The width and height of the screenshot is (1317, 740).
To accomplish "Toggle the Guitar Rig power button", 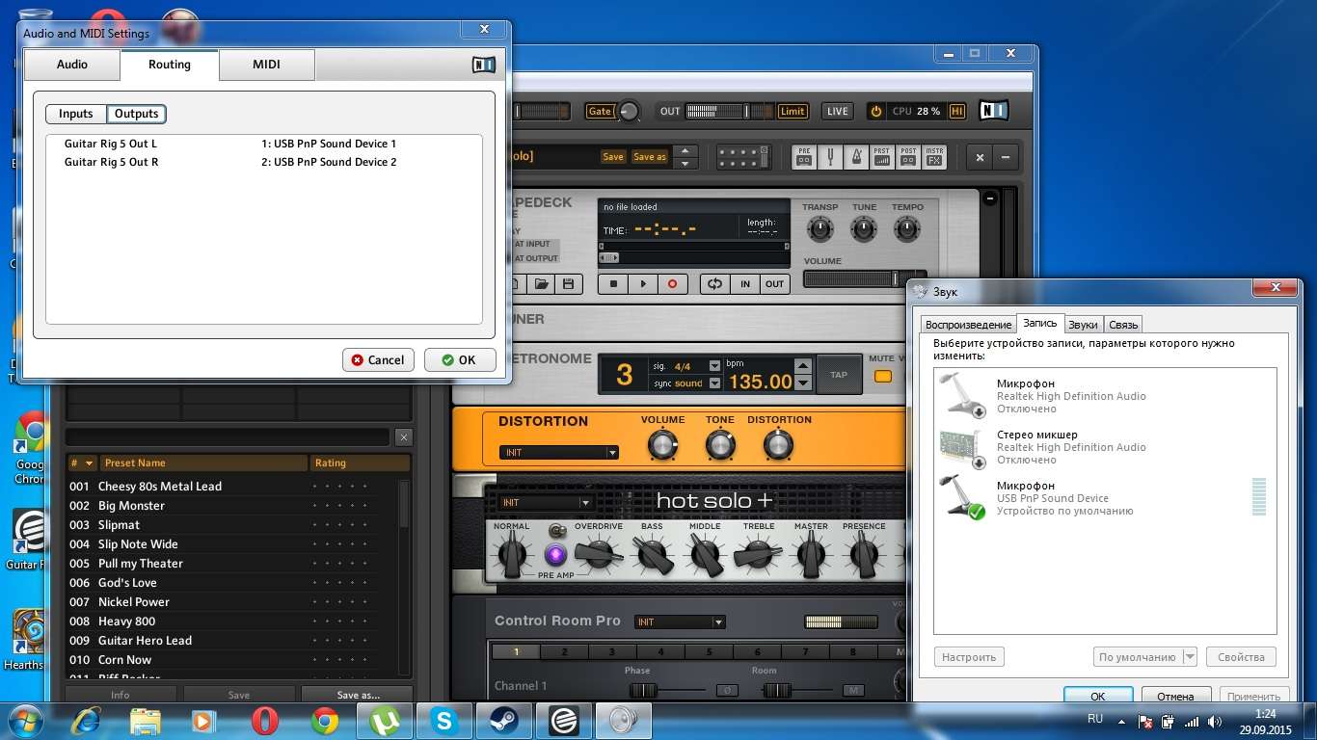I will 876,111.
